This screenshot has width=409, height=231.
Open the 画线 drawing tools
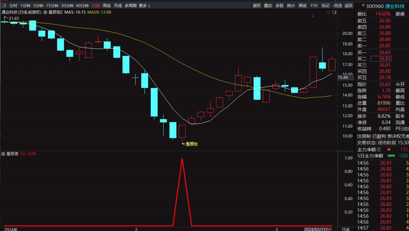(x=302, y=6)
